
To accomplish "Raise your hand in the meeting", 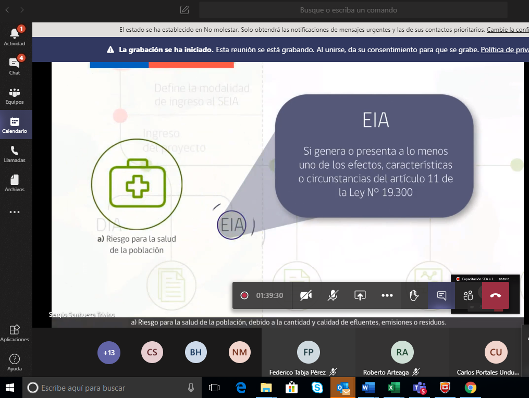I will coord(414,295).
